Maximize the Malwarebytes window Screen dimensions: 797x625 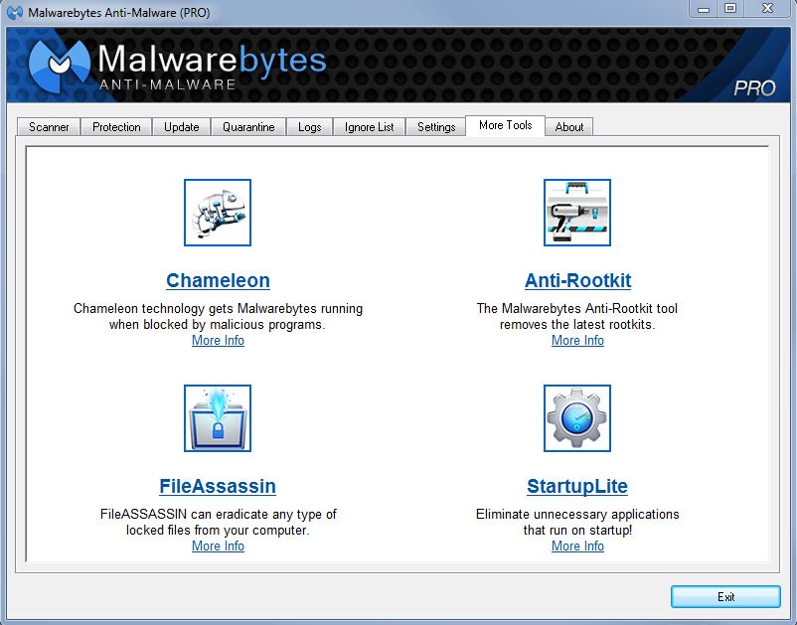[730, 9]
